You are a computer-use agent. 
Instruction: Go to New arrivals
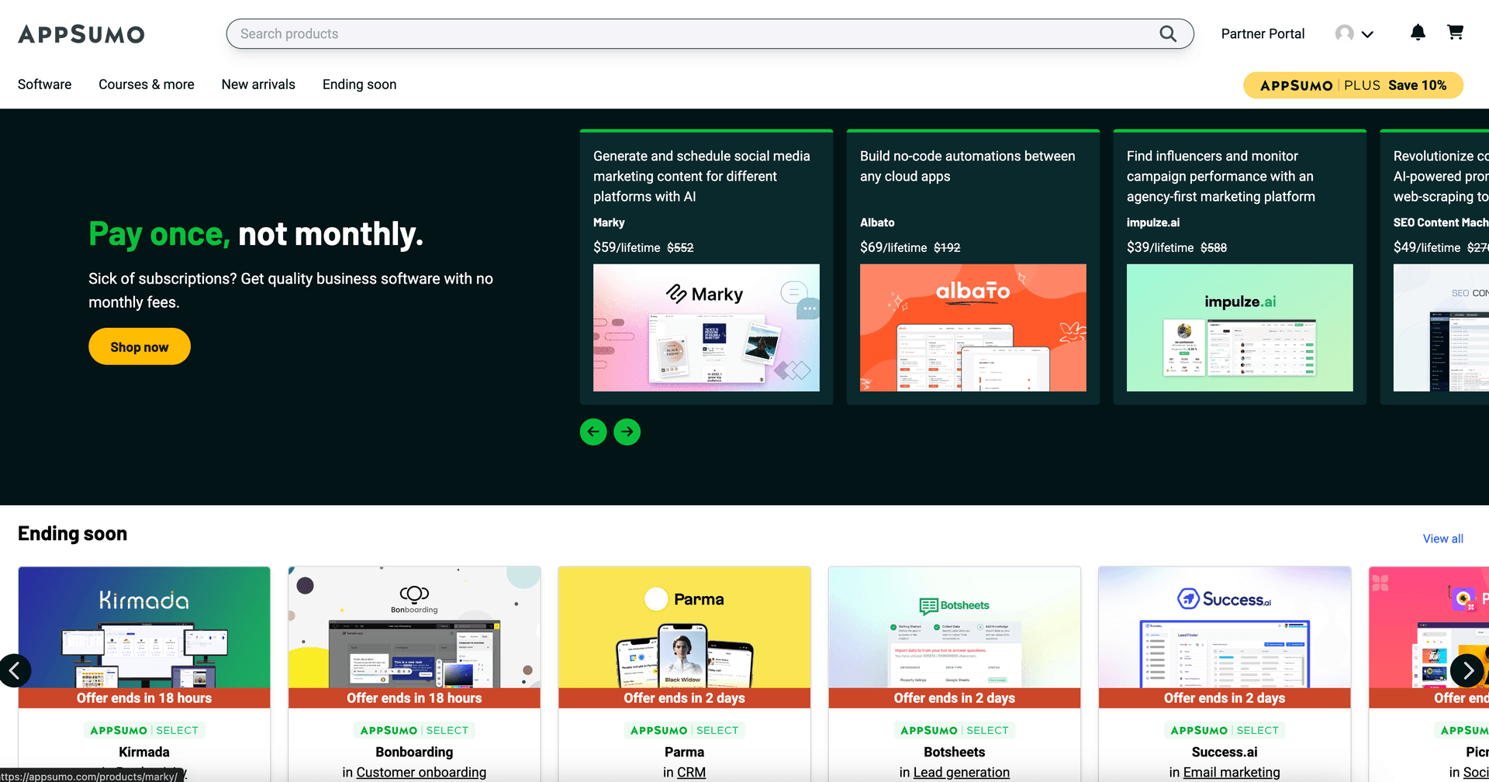[x=258, y=84]
